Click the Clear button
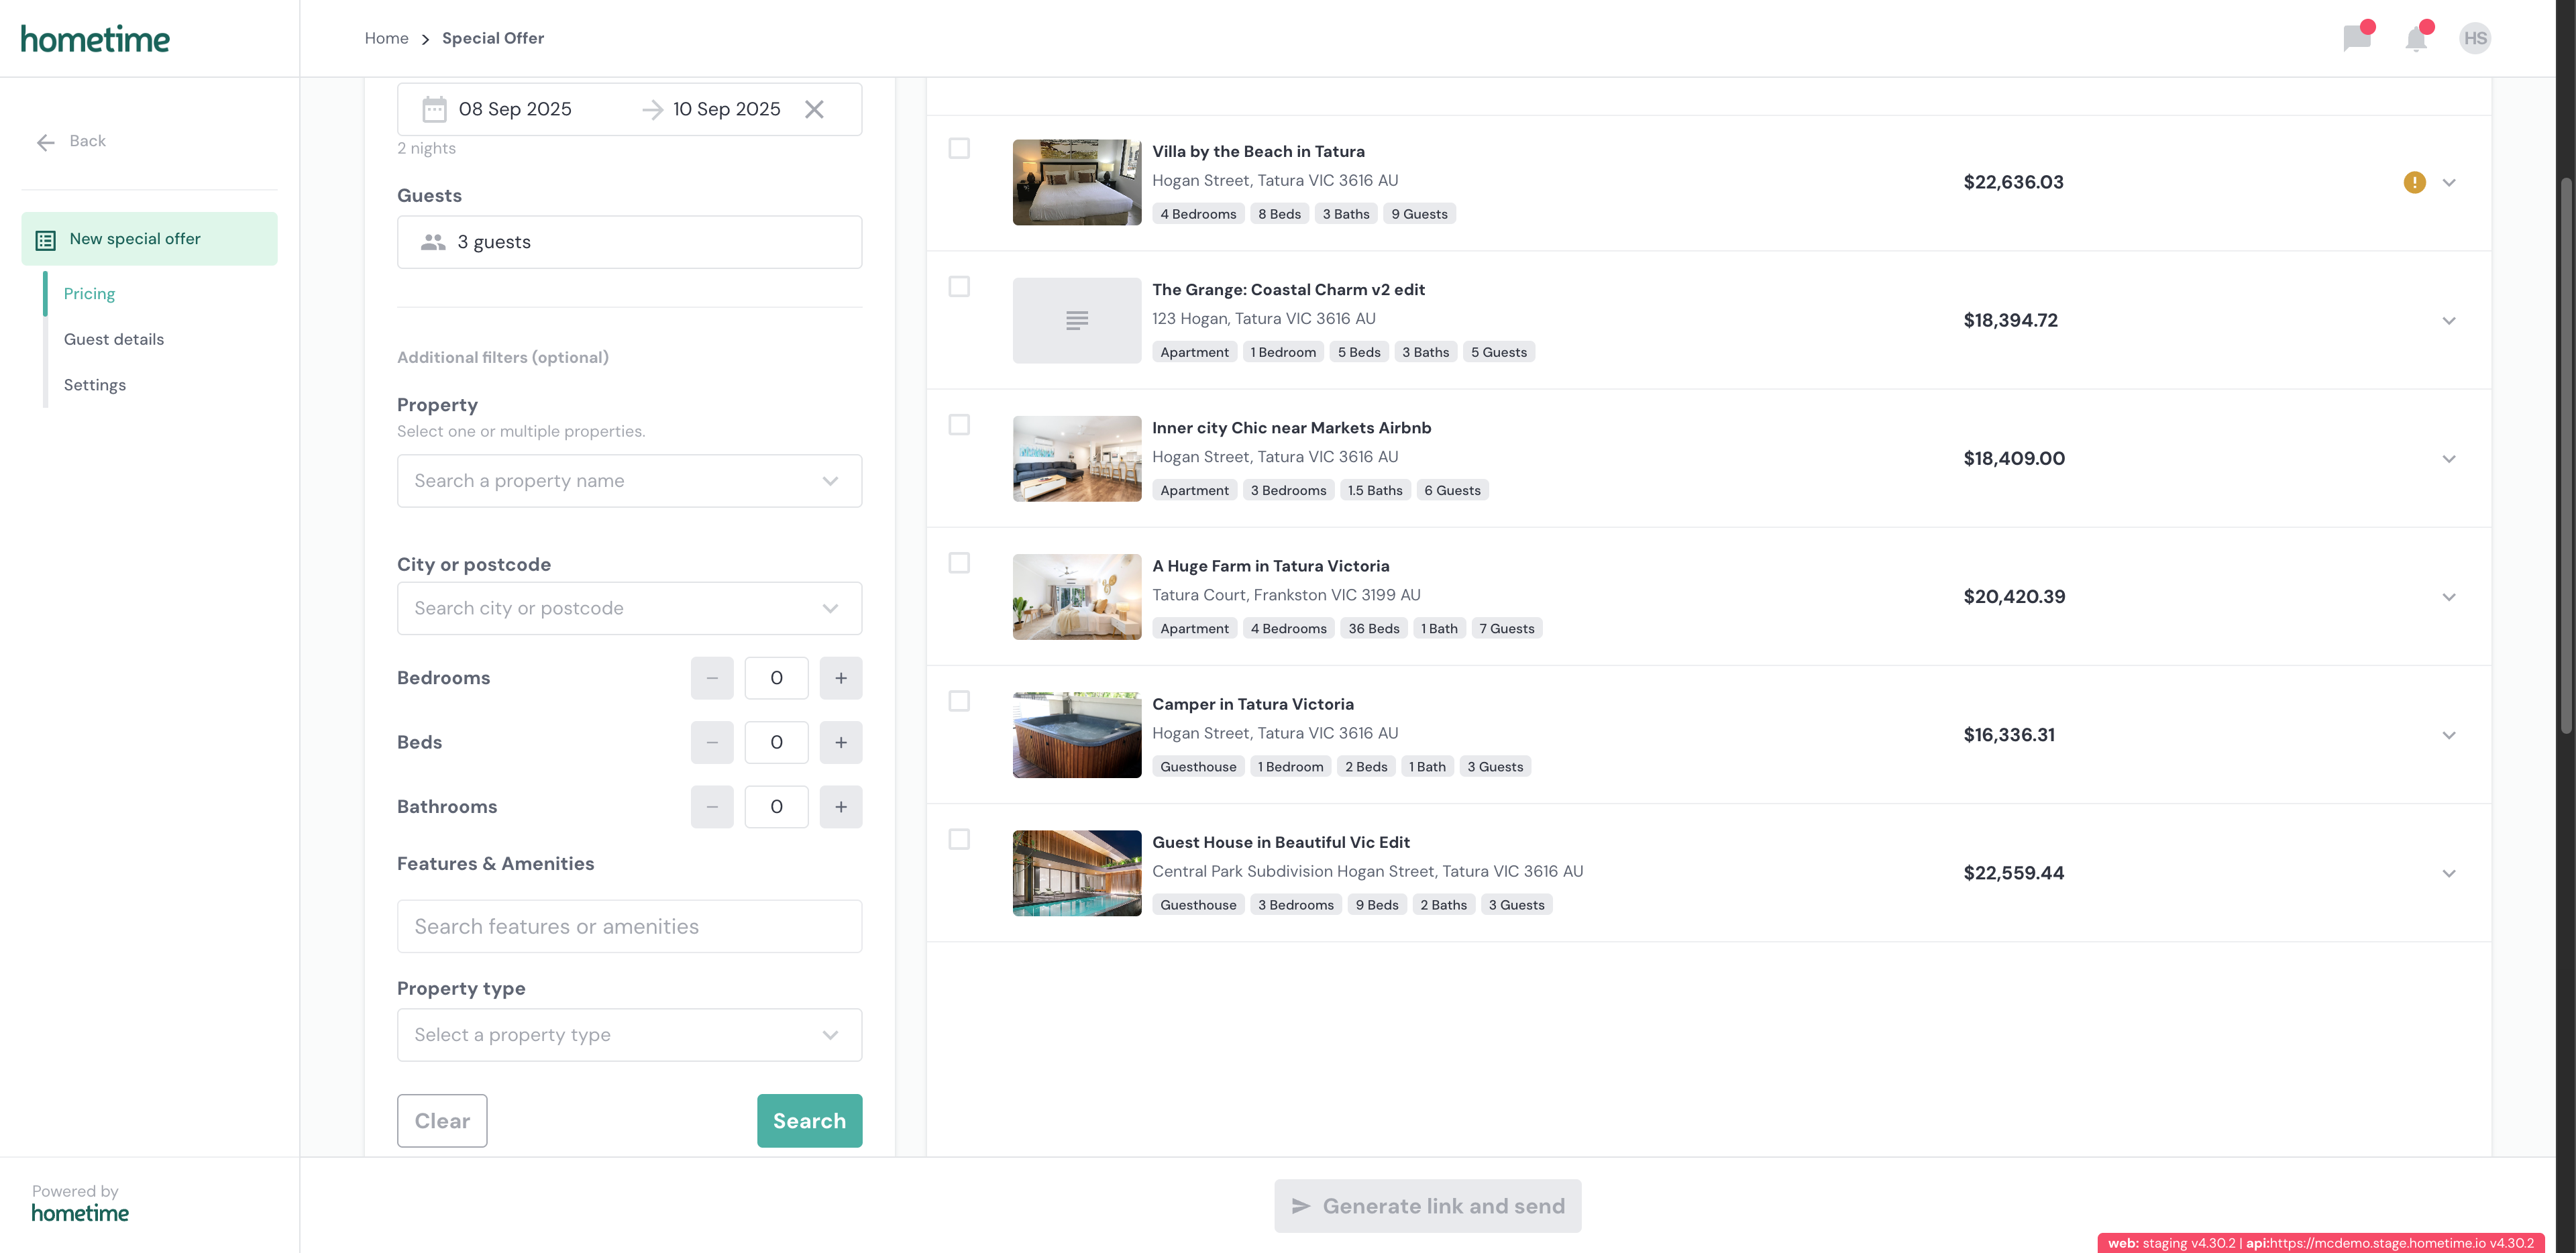 click(x=442, y=1121)
